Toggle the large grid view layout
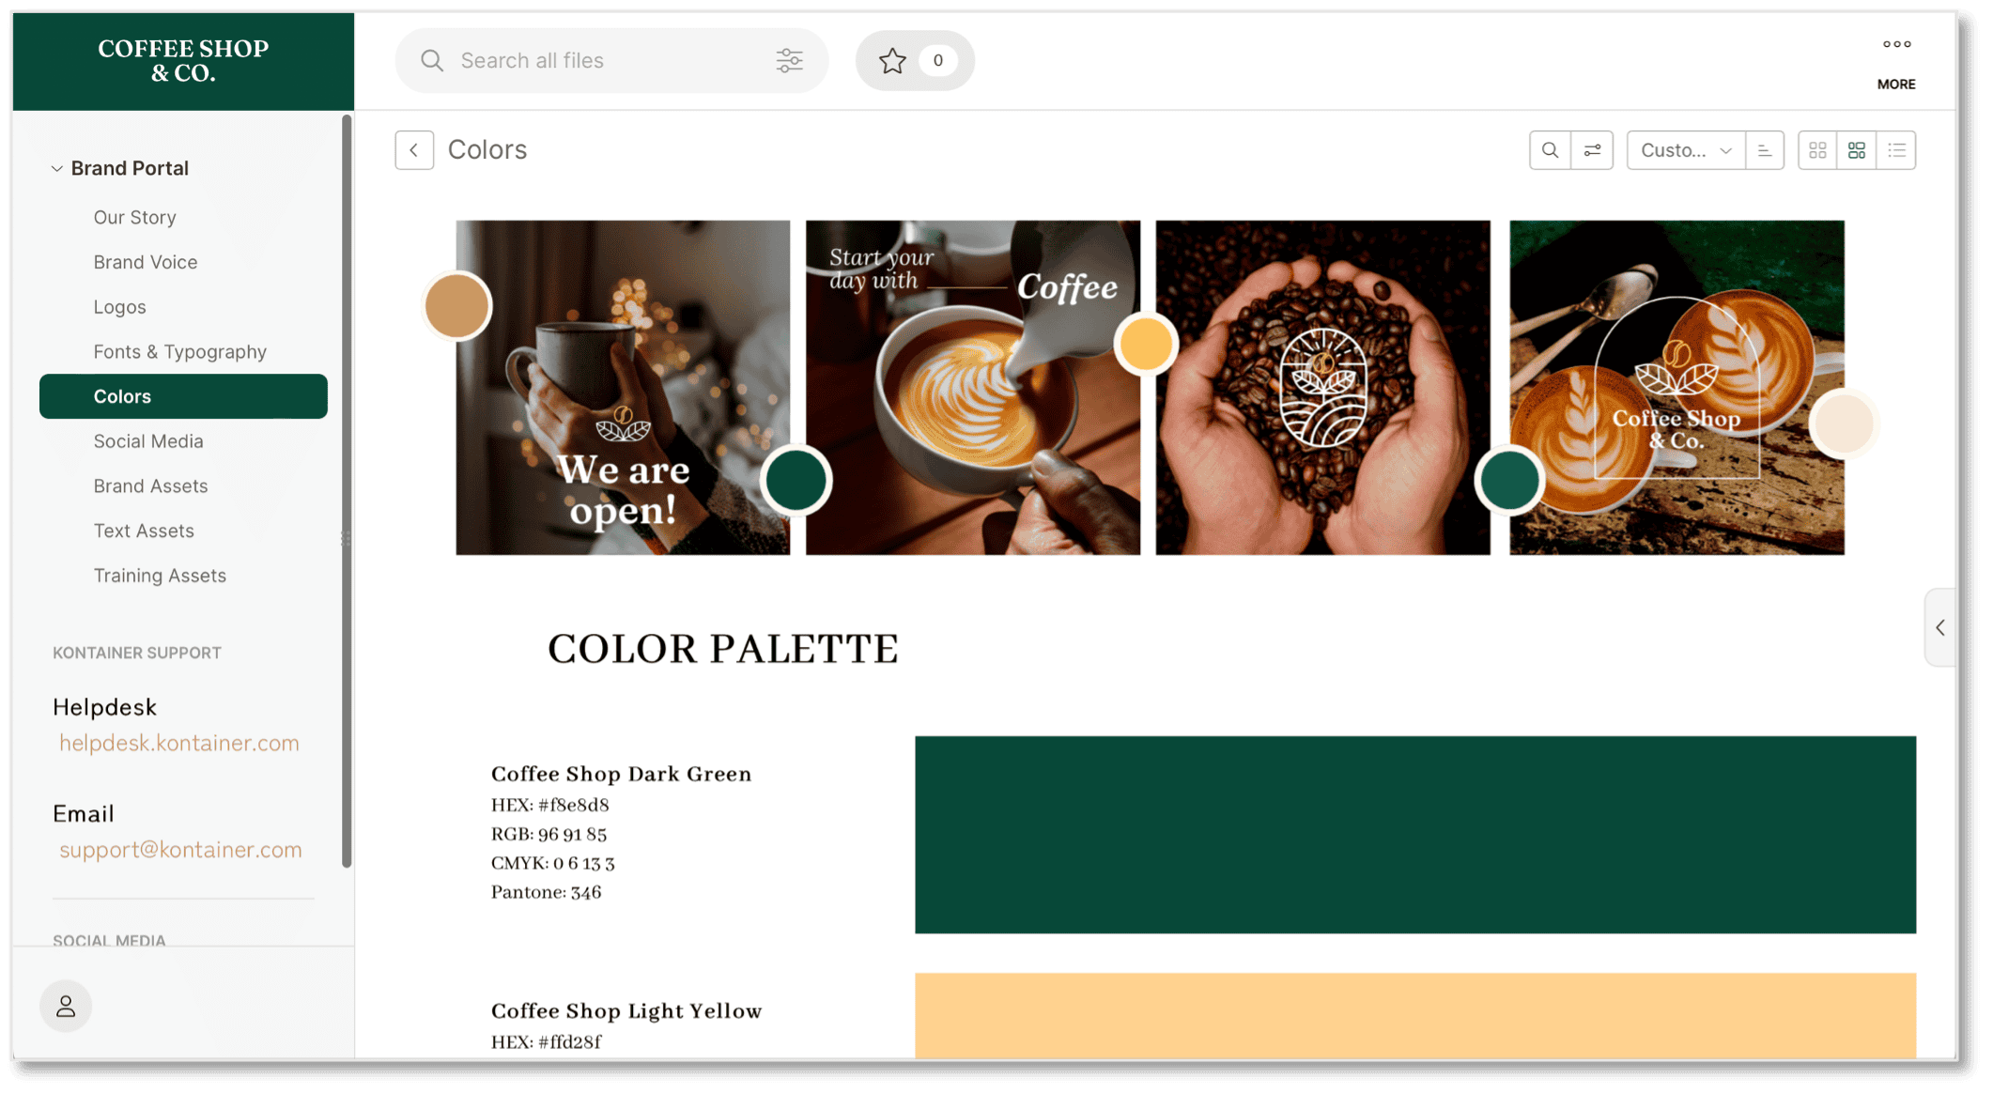This screenshot has width=1993, height=1093. pyautogui.click(x=1856, y=149)
